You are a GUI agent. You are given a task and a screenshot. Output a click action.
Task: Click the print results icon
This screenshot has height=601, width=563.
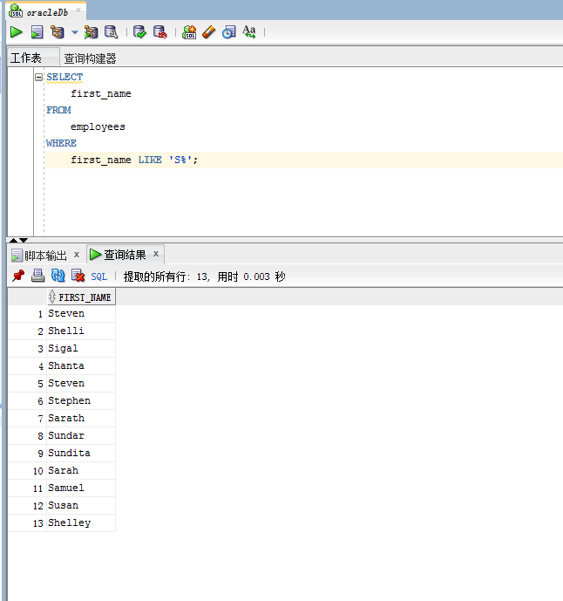tap(38, 276)
